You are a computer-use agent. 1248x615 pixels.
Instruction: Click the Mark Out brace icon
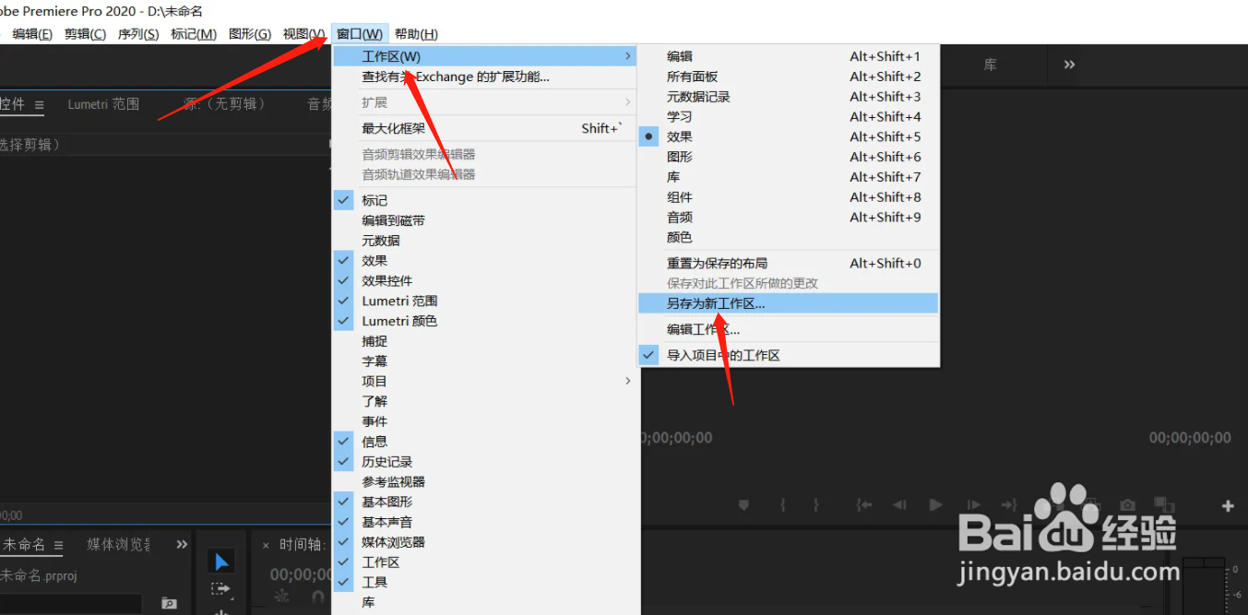(x=815, y=504)
